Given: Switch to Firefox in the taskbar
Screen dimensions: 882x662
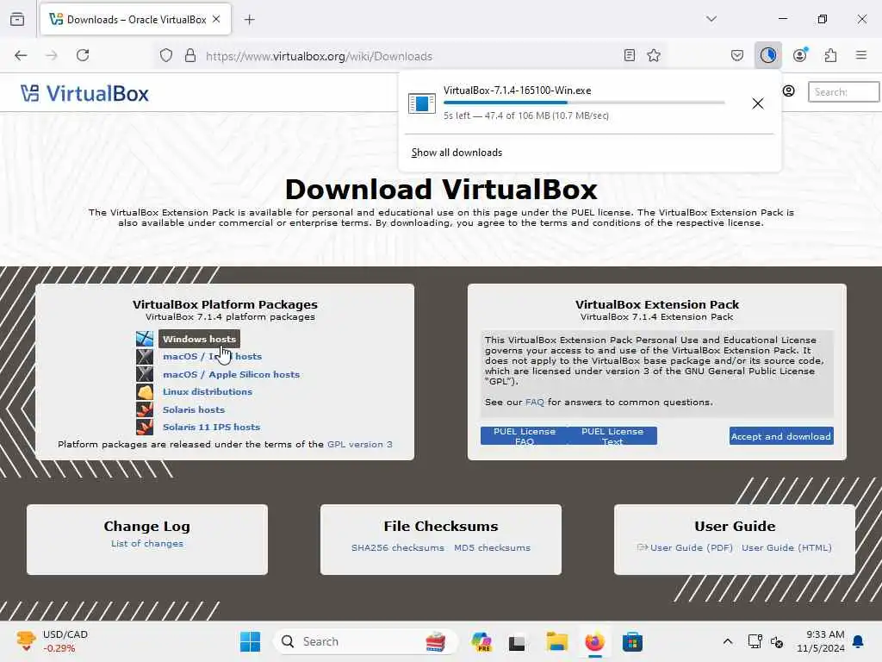Looking at the screenshot, I should tap(594, 641).
